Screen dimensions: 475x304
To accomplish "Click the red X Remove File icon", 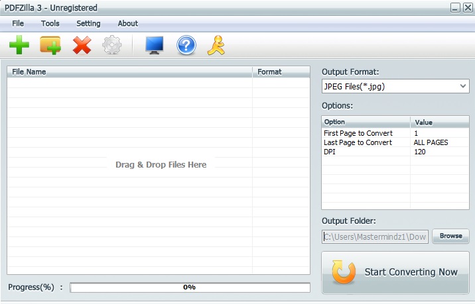I will point(82,46).
